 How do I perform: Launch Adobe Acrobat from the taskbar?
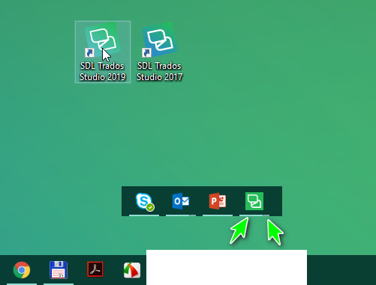coord(95,269)
